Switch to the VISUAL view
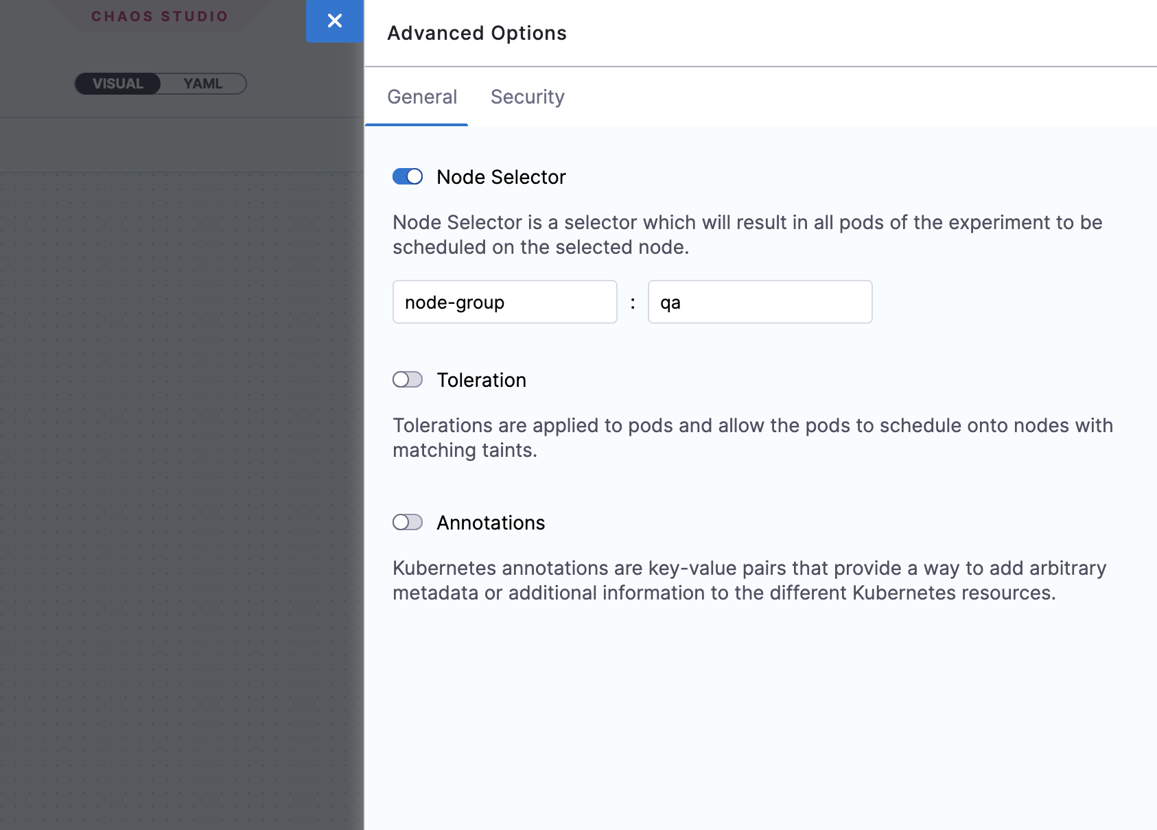This screenshot has width=1157, height=830. click(x=118, y=83)
